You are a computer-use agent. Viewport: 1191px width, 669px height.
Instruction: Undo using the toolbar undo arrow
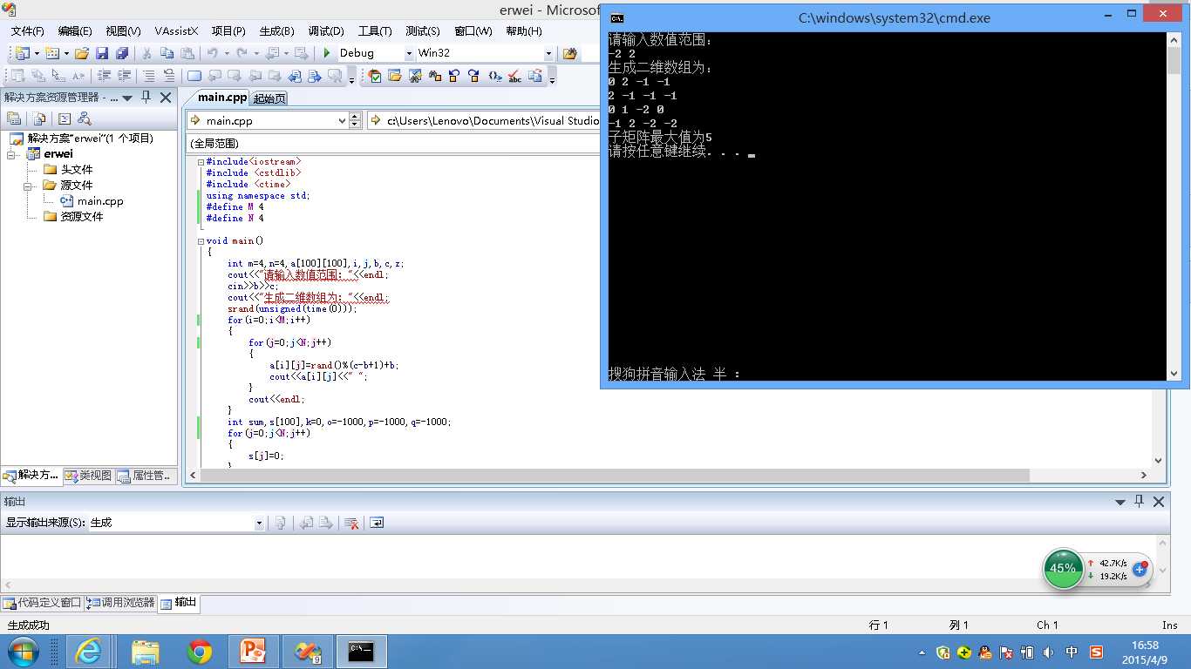pos(212,53)
